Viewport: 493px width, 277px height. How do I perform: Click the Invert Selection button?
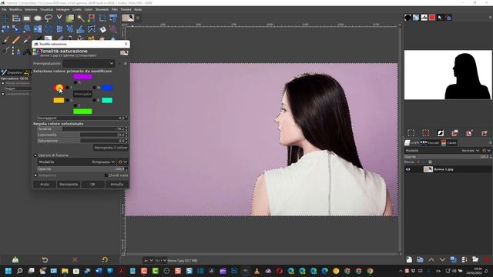[x=440, y=133]
